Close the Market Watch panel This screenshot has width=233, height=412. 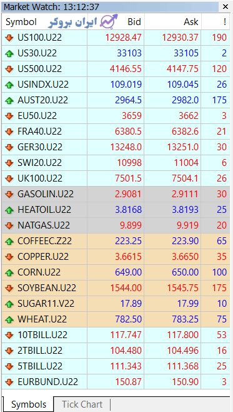click(x=226, y=7)
